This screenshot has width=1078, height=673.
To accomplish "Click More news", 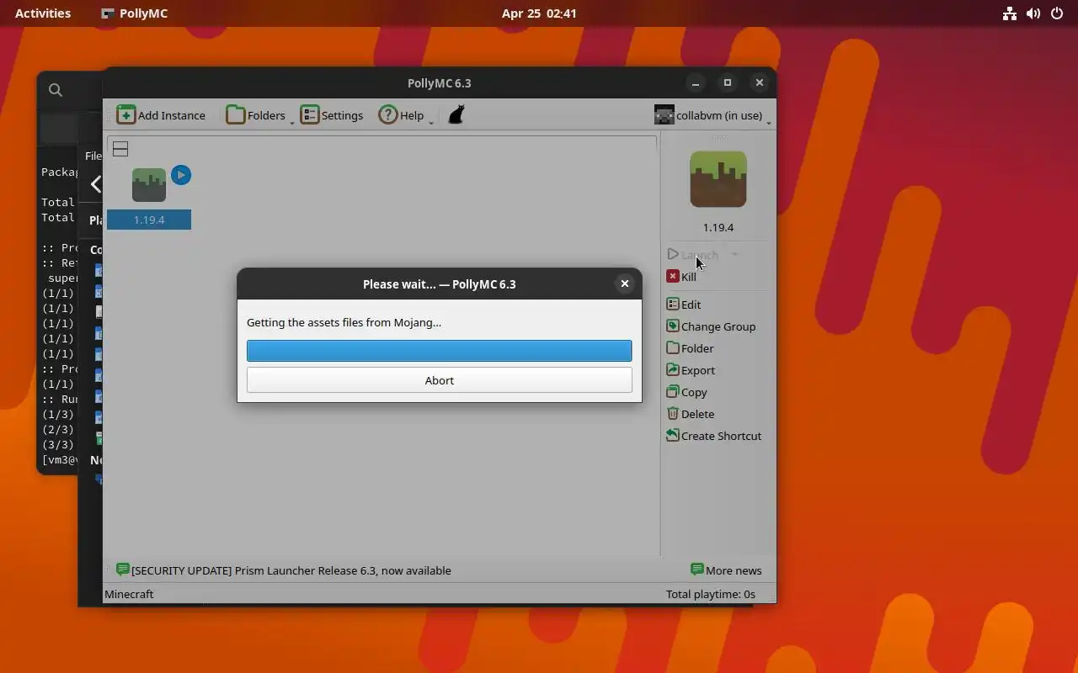I will click(x=726, y=570).
